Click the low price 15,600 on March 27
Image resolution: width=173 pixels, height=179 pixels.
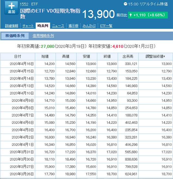click(91, 167)
